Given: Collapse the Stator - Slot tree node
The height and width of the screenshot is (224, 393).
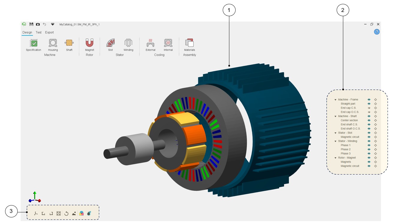Looking at the screenshot, I should coord(335,133).
